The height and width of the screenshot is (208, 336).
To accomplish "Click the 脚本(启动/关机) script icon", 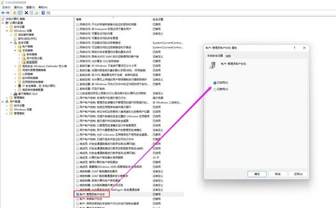I will [x=15, y=38].
